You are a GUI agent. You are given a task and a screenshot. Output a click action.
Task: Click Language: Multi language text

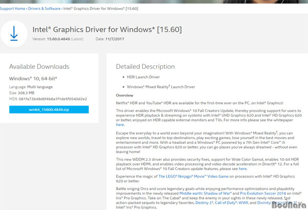tap(31, 87)
